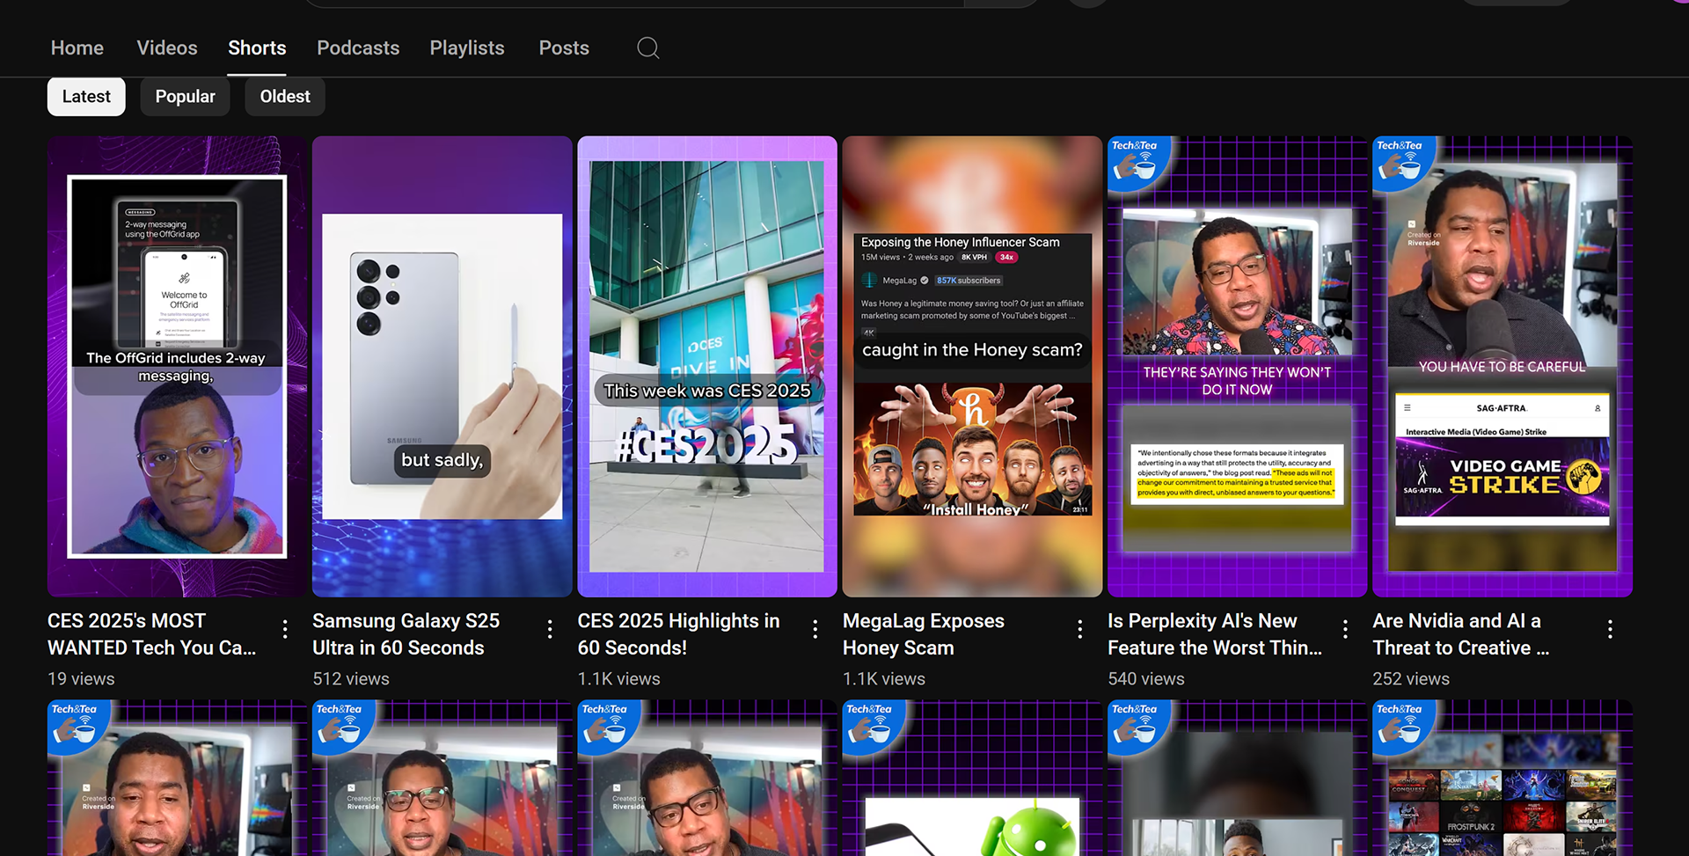Screen dimensions: 1689x856
Task: Open options menu for Nvidia and AI short
Action: (1610, 629)
